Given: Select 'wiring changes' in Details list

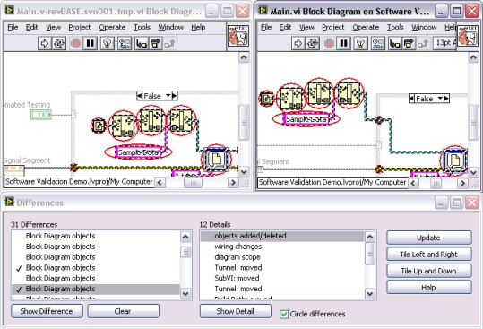Looking at the screenshot, I should point(281,247).
